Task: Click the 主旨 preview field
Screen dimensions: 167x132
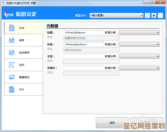Action: pos(91,61)
